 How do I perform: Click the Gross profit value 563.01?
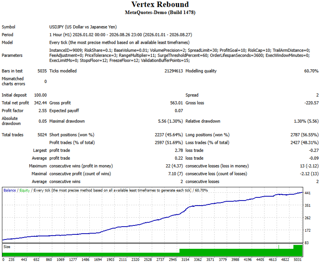coord(177,103)
